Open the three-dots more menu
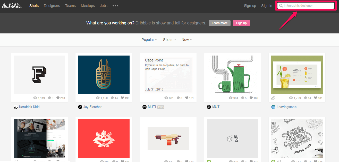This screenshot has height=162, width=339. [115, 6]
